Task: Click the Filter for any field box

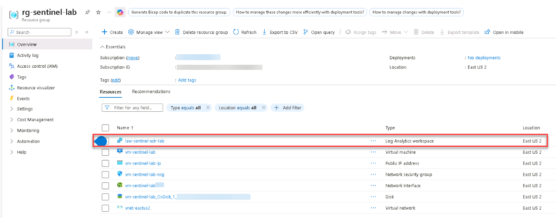Action: [133, 108]
